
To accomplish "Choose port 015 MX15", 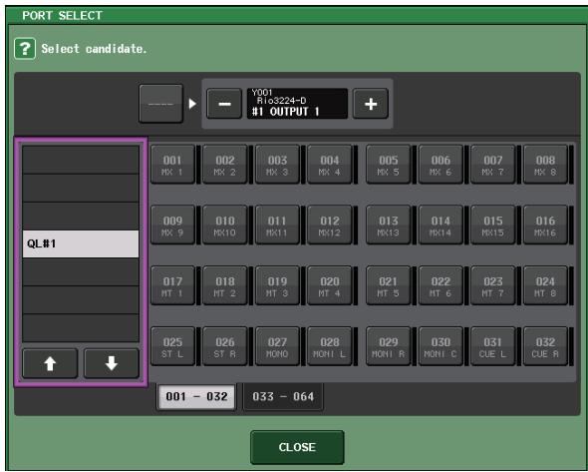I will pyautogui.click(x=492, y=225).
